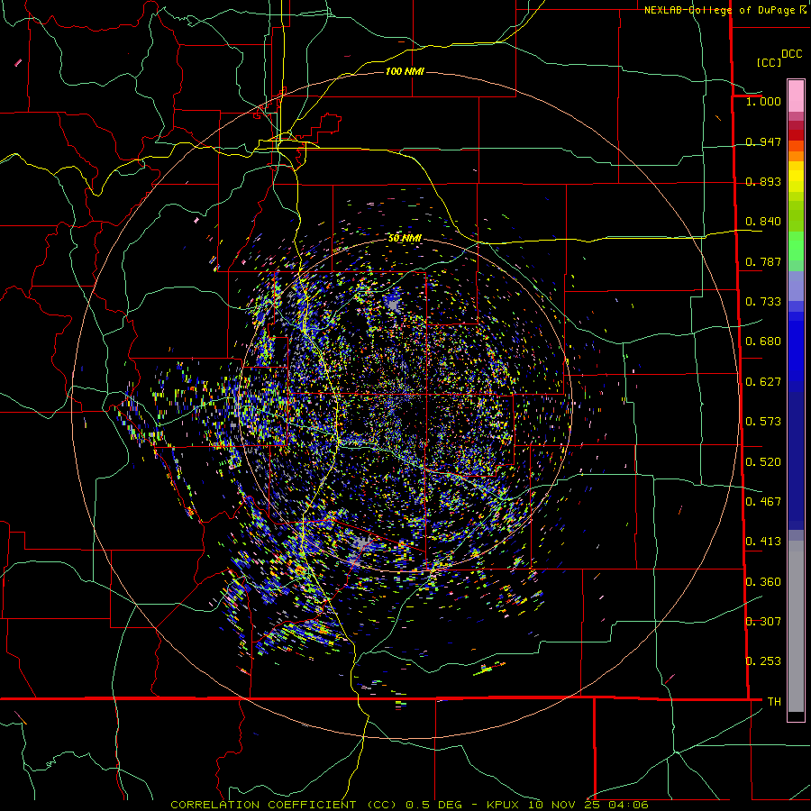The height and width of the screenshot is (811, 811).
Task: Click the NEXLAB-College of DuPage header text
Action: [x=719, y=10]
